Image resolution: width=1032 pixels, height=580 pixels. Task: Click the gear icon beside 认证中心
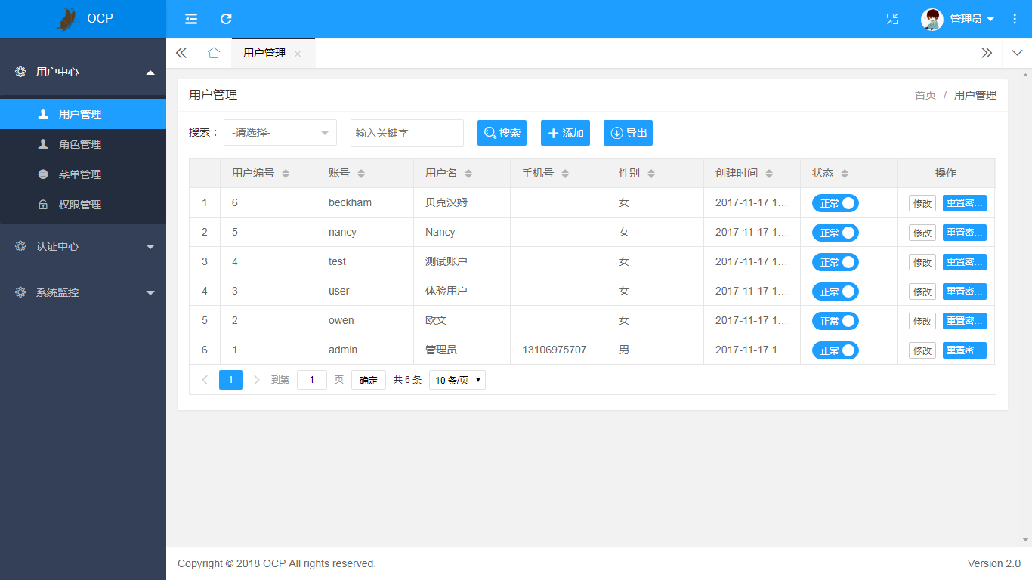(x=20, y=246)
